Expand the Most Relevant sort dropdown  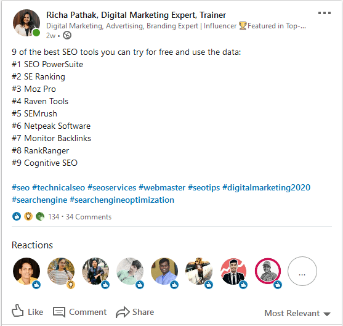(x=297, y=313)
